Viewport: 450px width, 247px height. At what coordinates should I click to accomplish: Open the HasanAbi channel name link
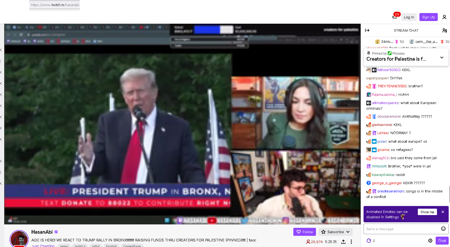pos(42,232)
